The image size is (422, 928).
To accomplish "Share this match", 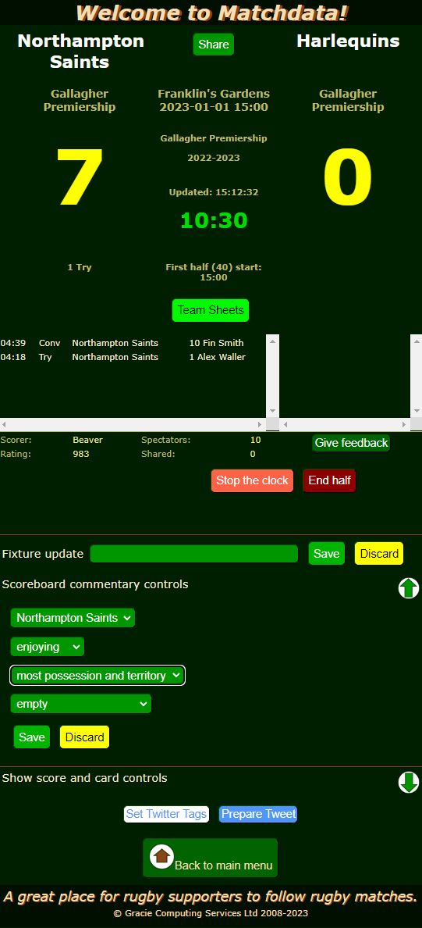I will [214, 45].
